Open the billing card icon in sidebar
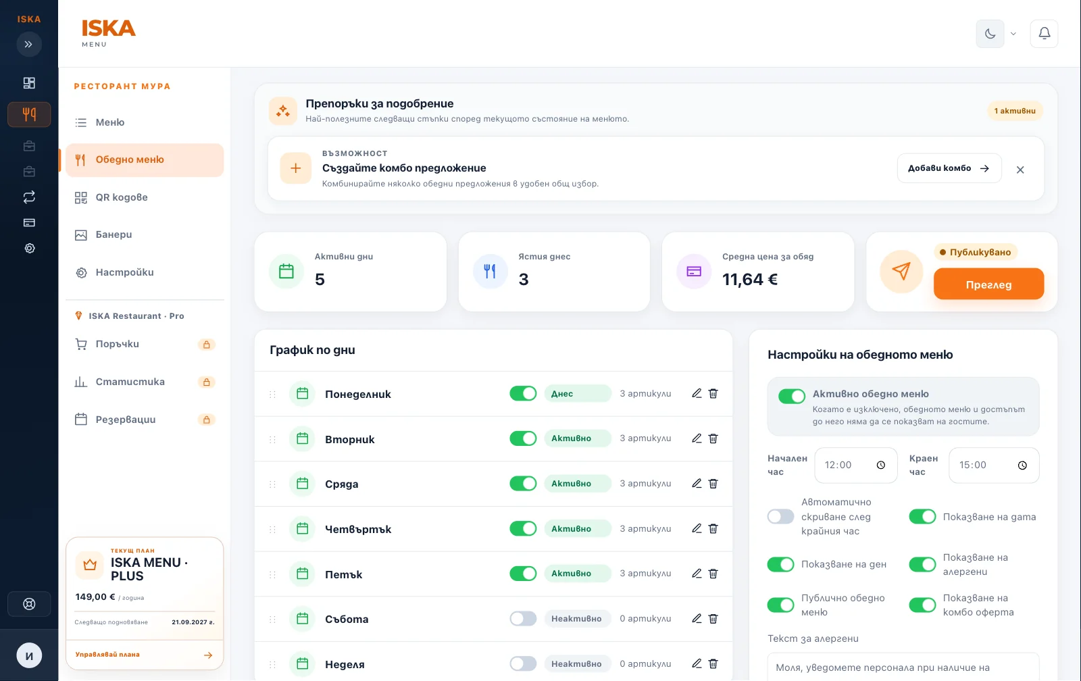Viewport: 1081px width, 681px height. (29, 223)
